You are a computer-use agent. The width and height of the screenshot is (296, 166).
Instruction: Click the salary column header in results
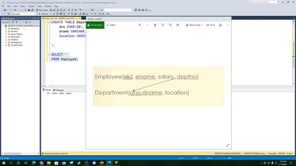click(x=62, y=93)
